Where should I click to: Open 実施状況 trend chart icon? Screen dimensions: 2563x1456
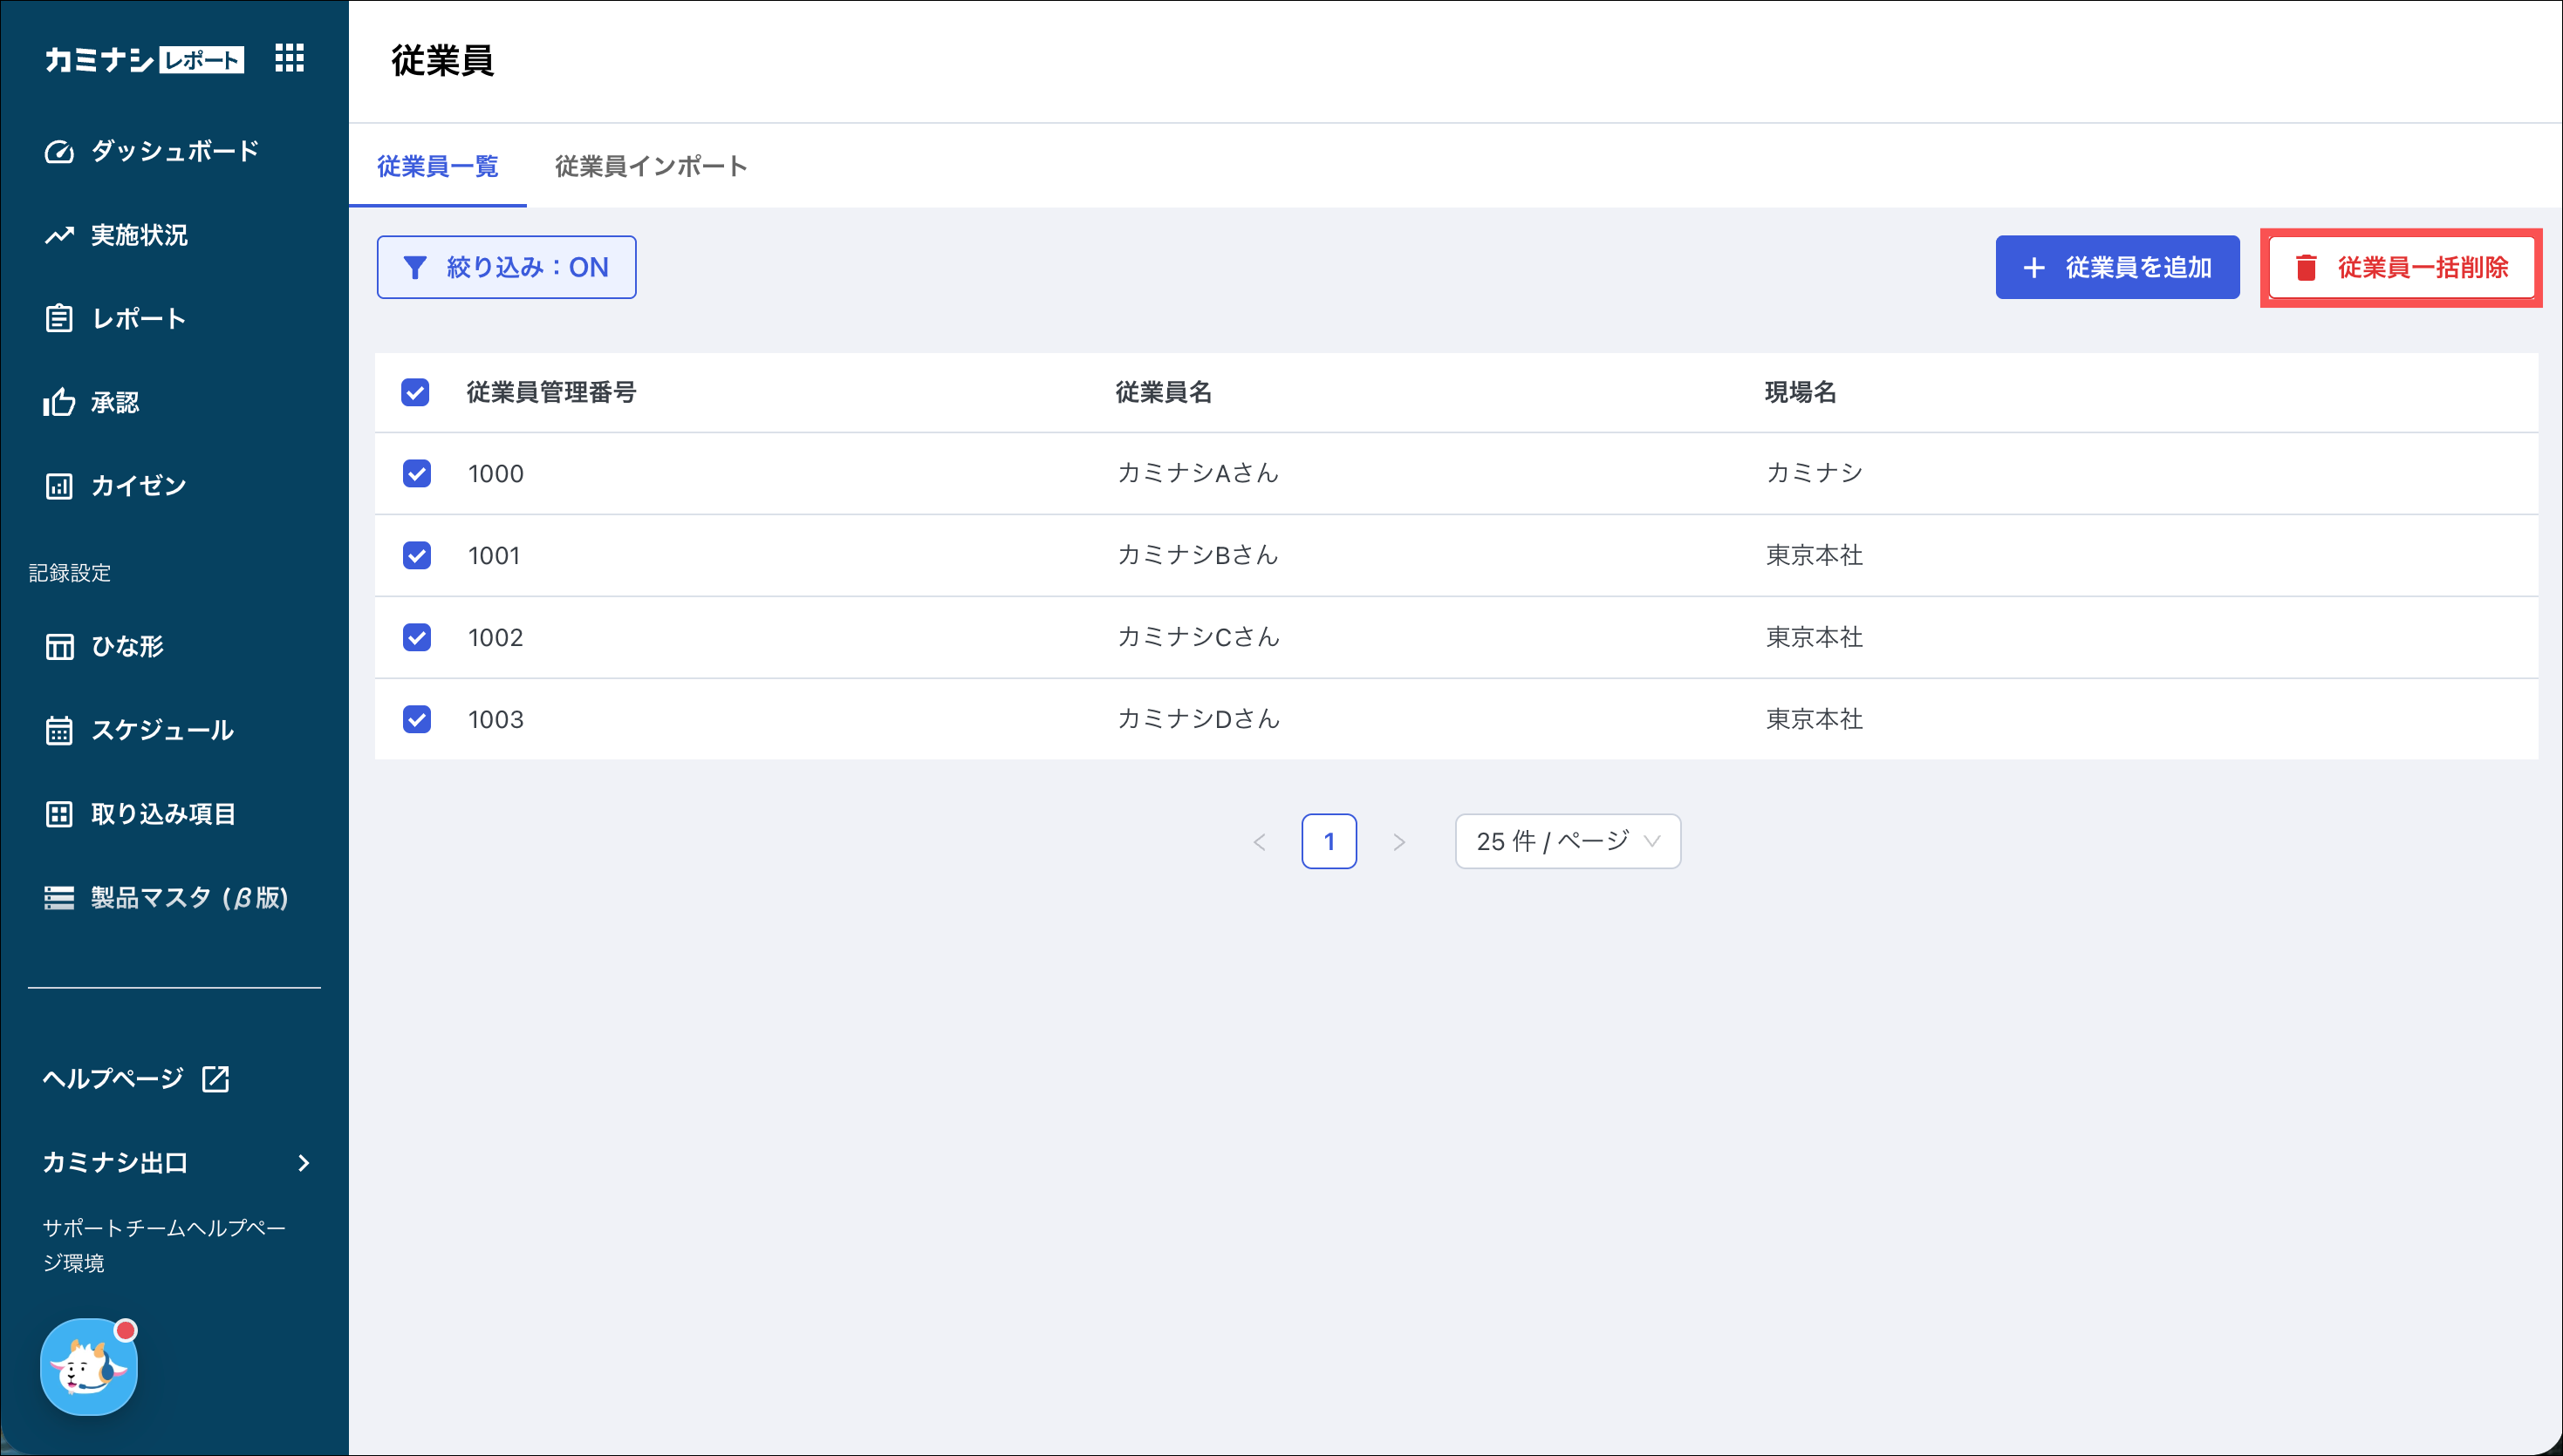pos(59,235)
